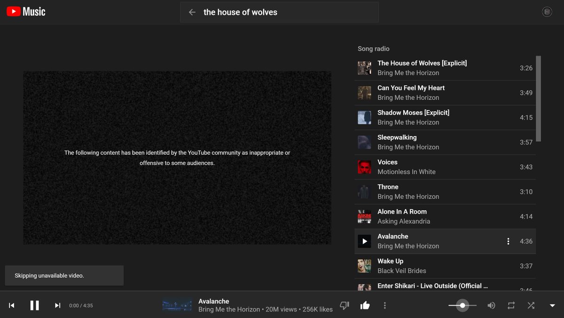
Task: Click the video player content warning area
Action: tap(177, 158)
